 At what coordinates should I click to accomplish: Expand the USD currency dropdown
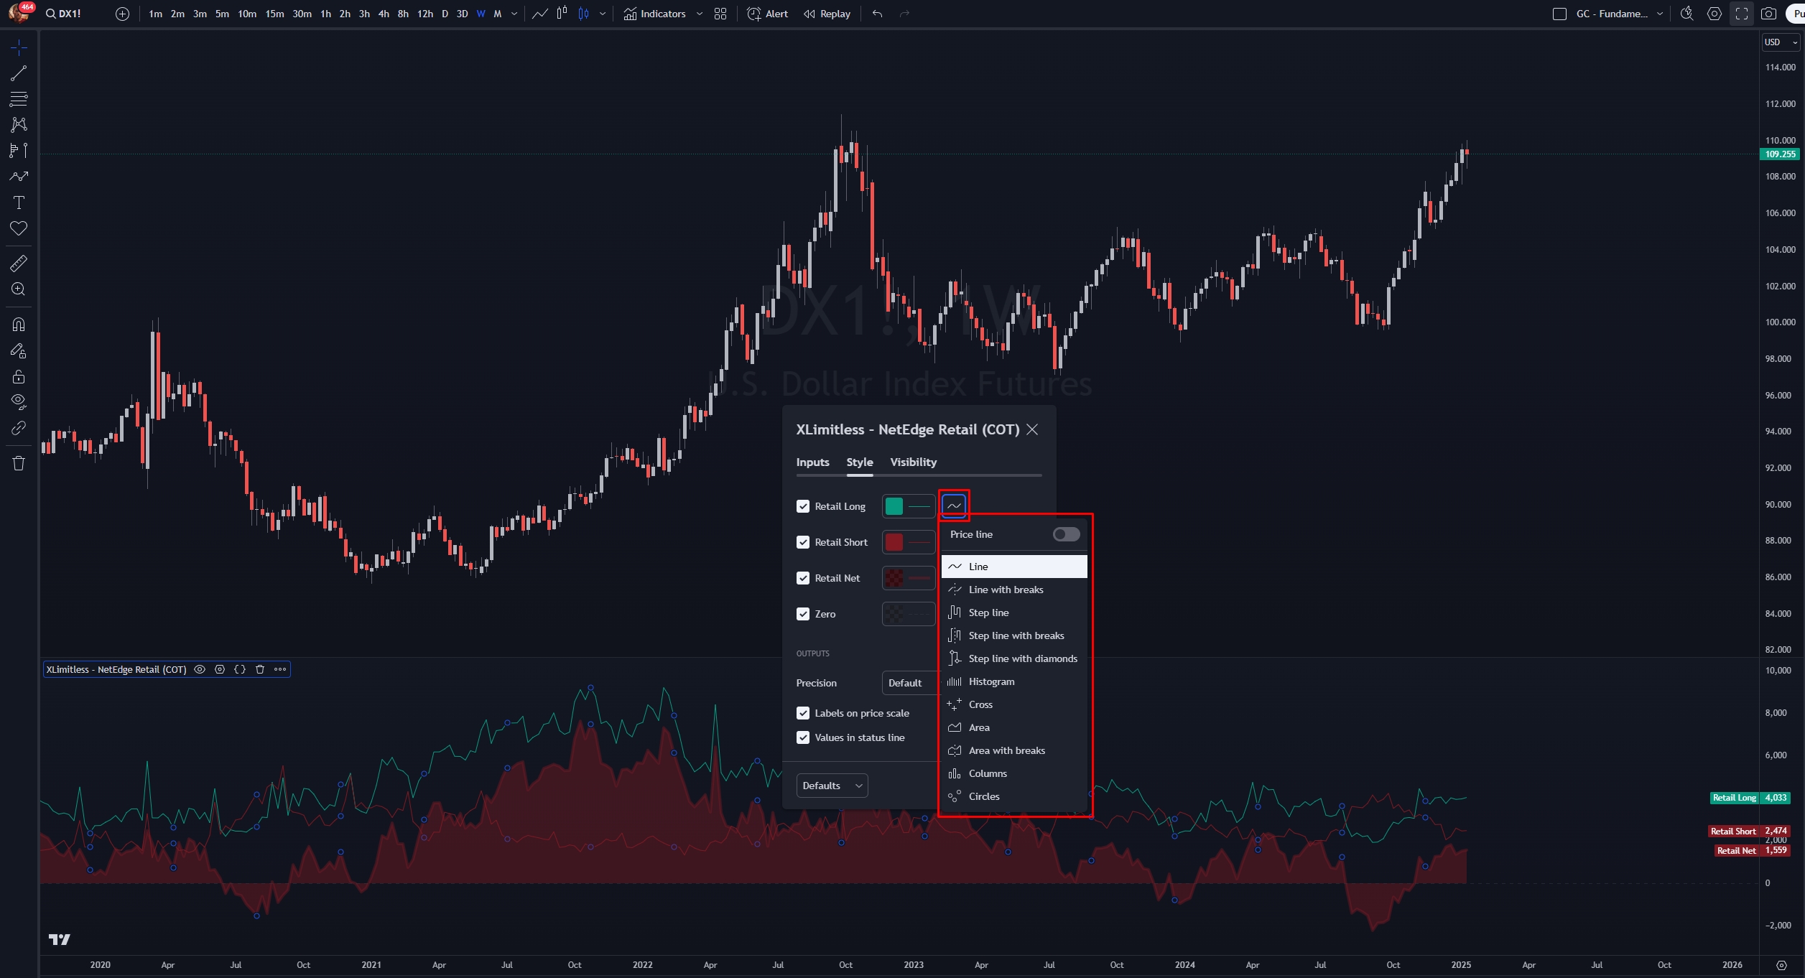1780,42
